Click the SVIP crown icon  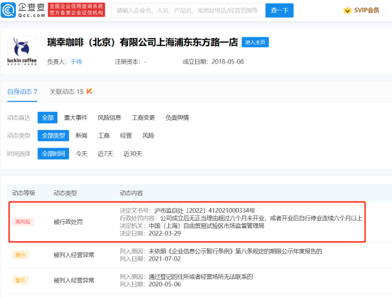(x=347, y=10)
